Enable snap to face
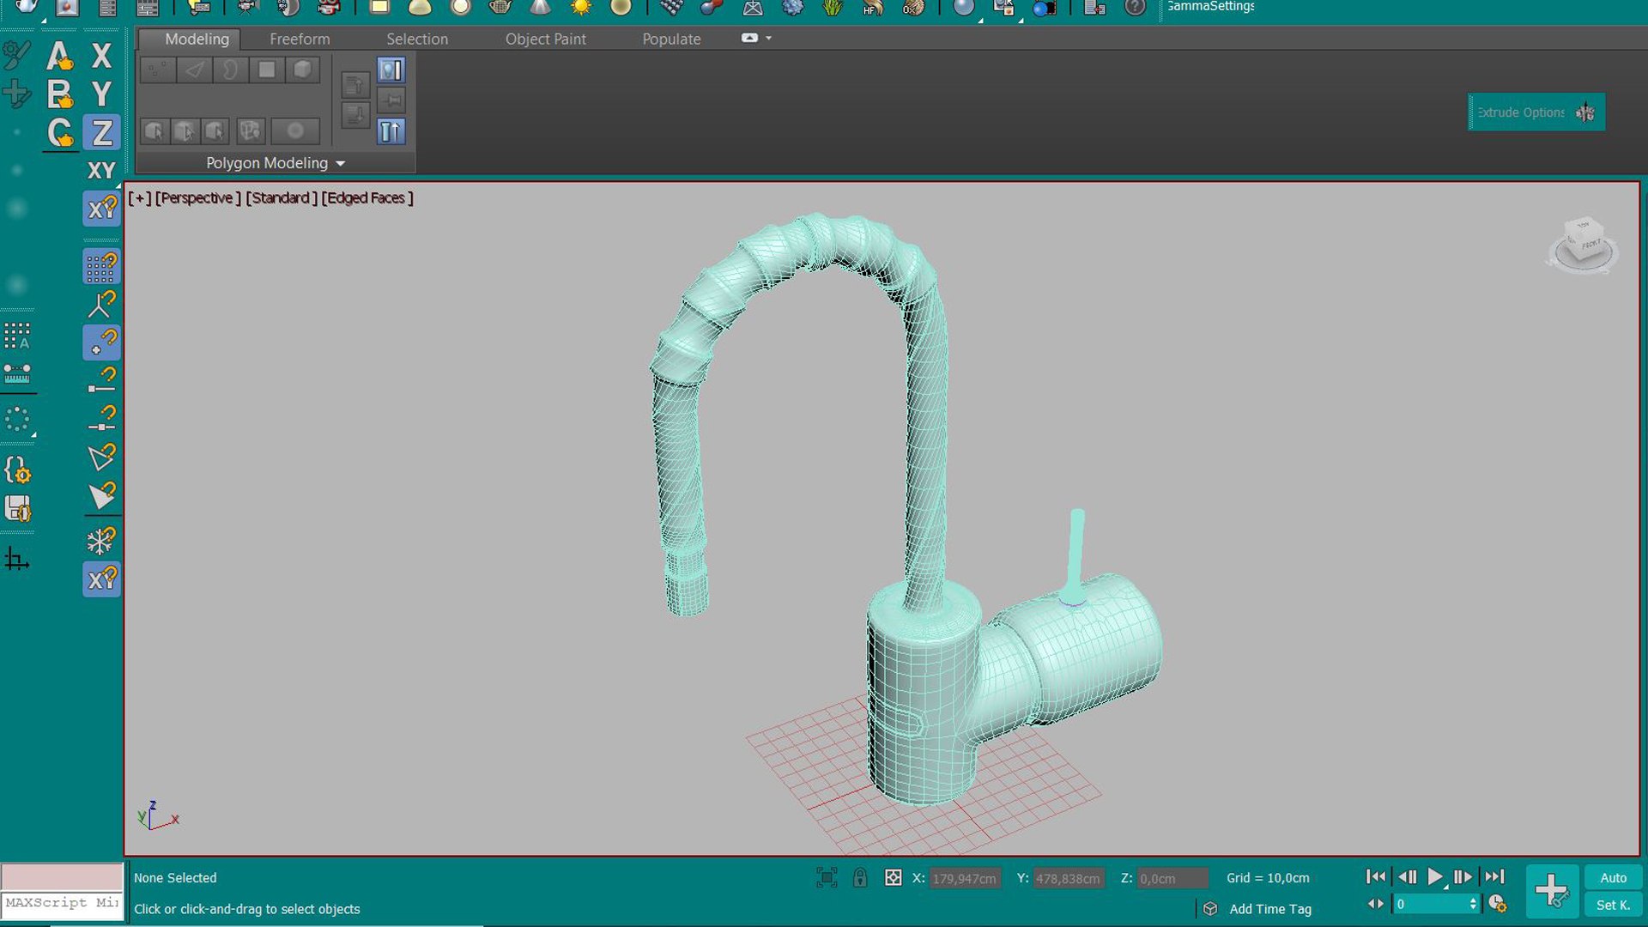 (101, 495)
